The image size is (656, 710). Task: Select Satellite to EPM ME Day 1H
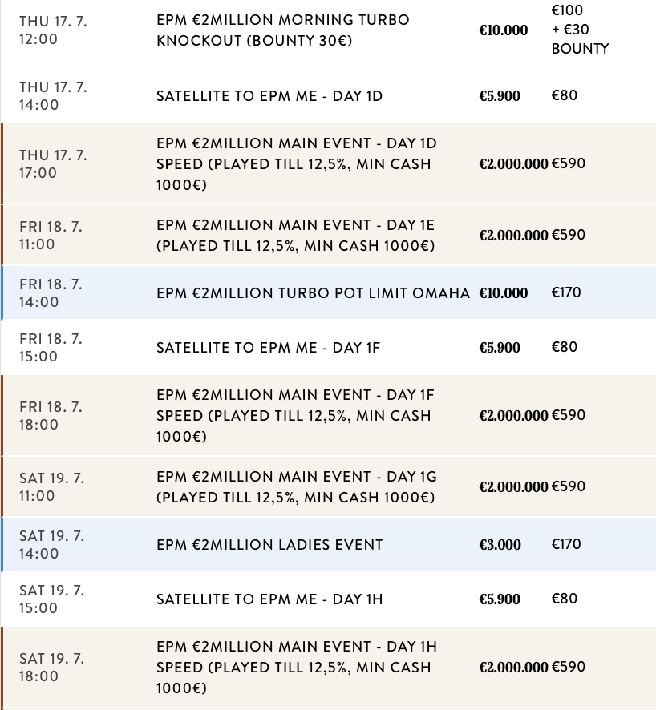[x=269, y=599]
